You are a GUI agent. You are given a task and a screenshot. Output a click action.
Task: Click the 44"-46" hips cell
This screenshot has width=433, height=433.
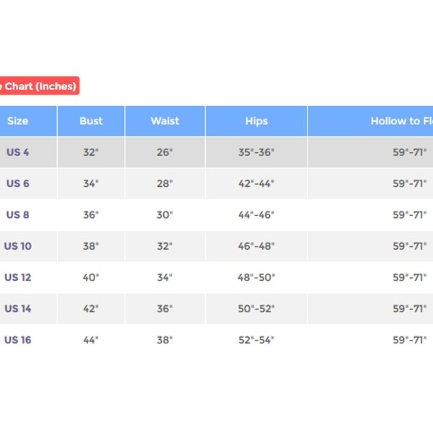click(256, 215)
